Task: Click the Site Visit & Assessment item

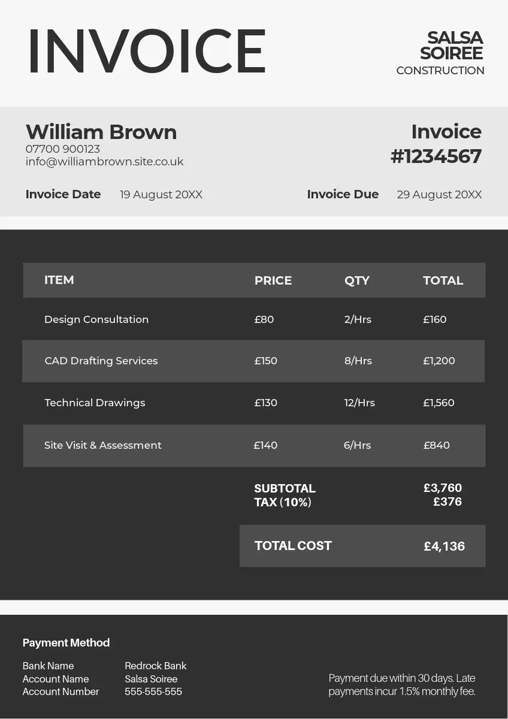Action: [x=103, y=445]
